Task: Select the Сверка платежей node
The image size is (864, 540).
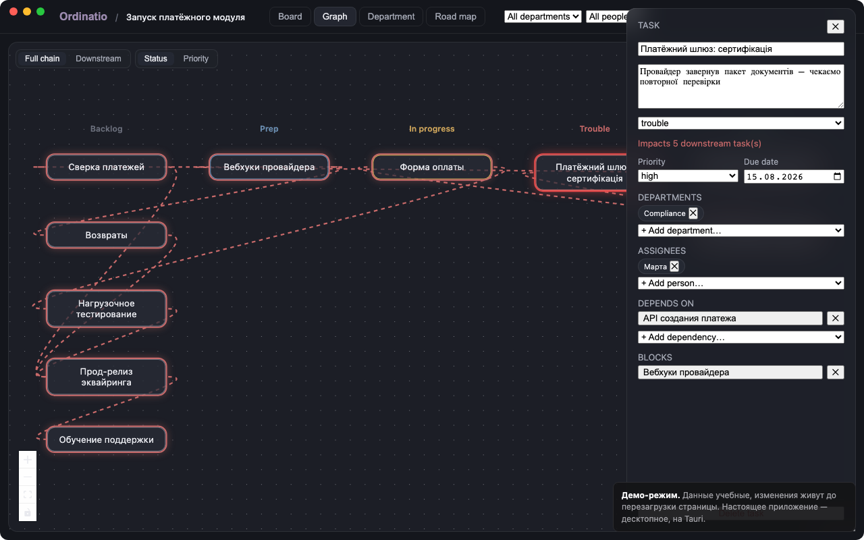Action: coord(107,167)
